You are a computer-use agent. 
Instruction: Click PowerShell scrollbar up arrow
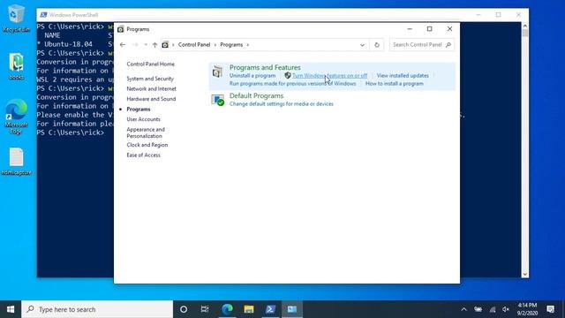[525, 26]
